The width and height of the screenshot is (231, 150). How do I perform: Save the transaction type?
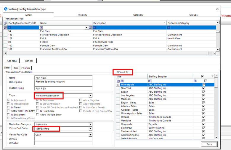(209, 144)
